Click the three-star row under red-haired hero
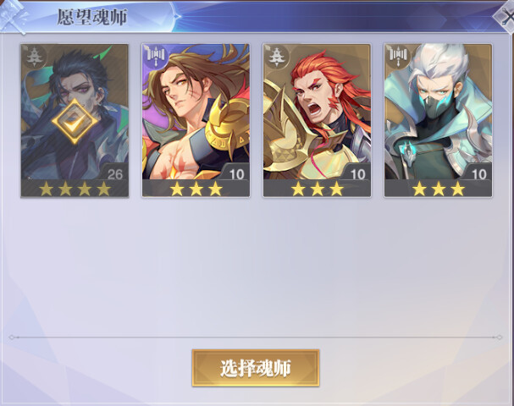Screen dimensions: 514x406 tap(317, 189)
